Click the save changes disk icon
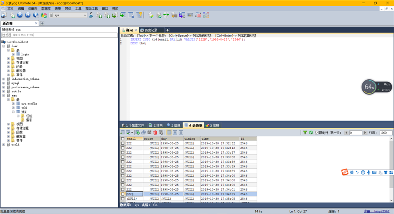 coord(149,133)
